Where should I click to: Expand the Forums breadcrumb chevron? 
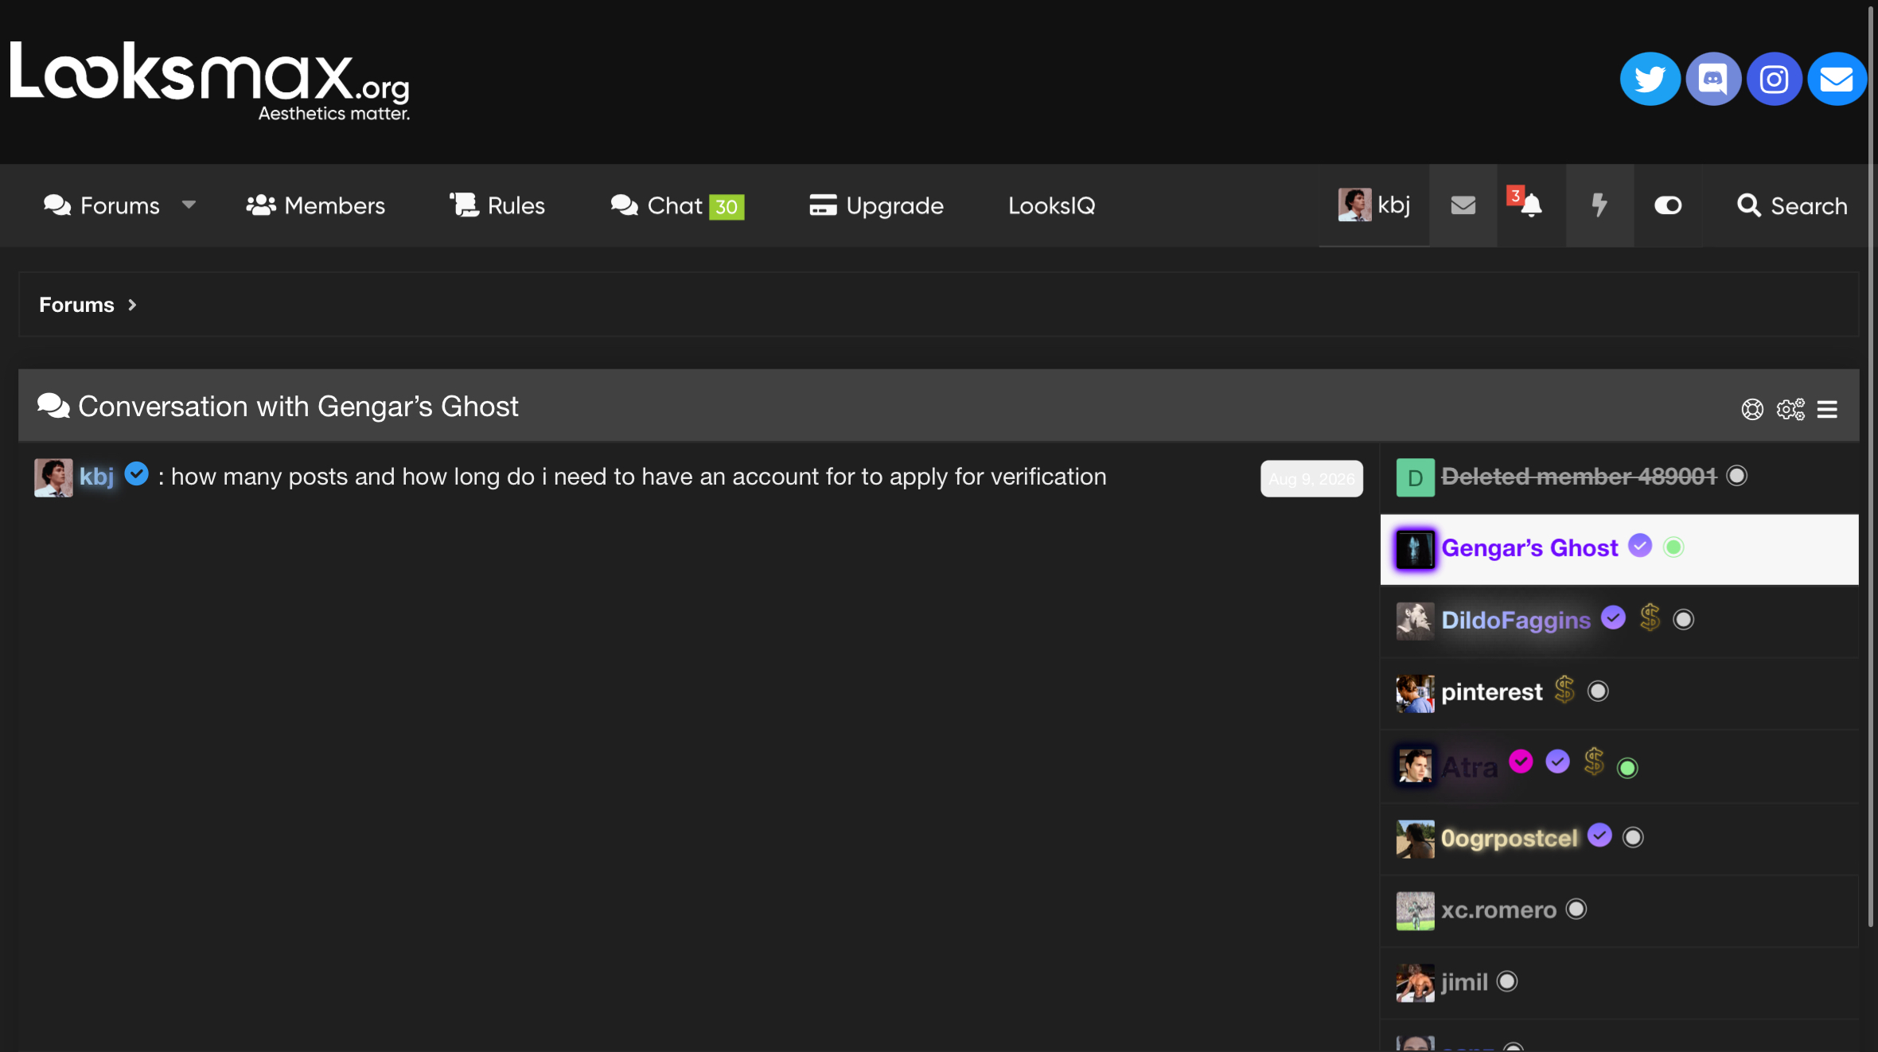click(132, 305)
